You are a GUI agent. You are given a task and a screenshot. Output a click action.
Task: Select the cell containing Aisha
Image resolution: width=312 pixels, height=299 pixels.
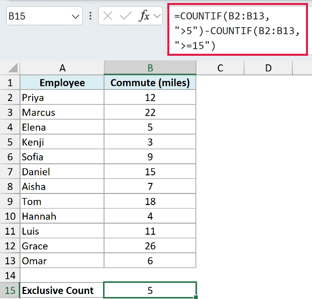62,186
